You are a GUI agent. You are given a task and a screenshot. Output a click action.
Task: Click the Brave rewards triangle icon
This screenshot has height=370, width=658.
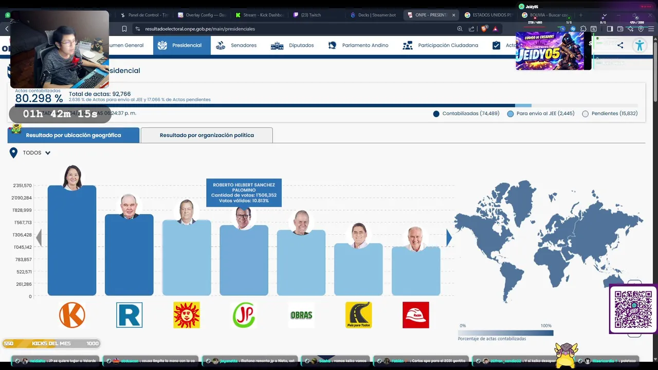click(x=495, y=29)
